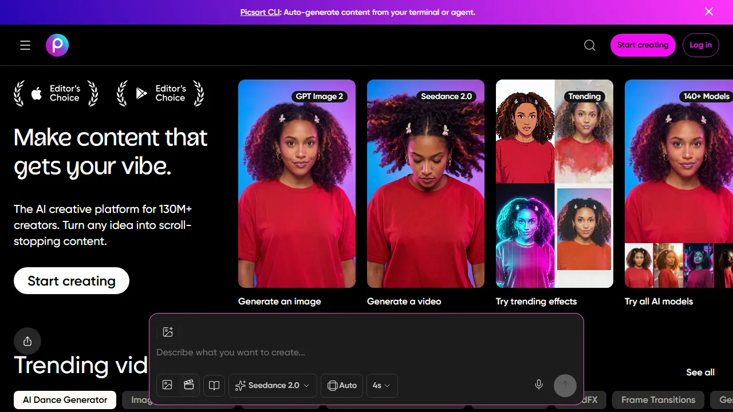Screen dimensions: 733x412
Task: Close the Picsart CLI banner
Action: (x=709, y=11)
